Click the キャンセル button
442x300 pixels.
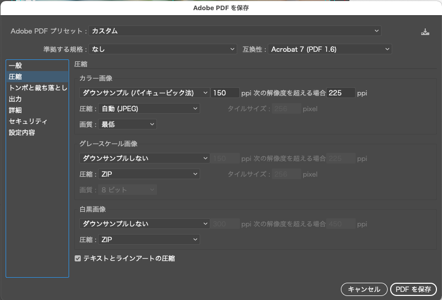(x=364, y=289)
